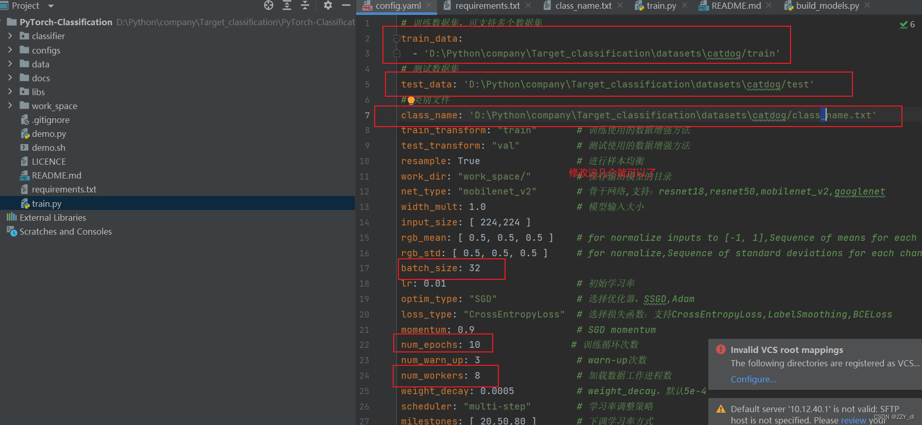Click the momentum: 0.9 line

click(438, 330)
